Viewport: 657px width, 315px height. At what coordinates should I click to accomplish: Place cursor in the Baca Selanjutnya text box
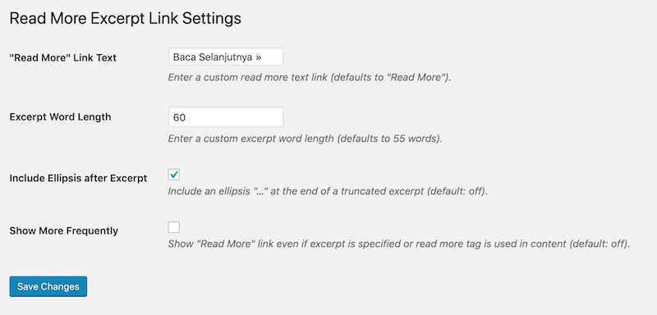pyautogui.click(x=226, y=57)
